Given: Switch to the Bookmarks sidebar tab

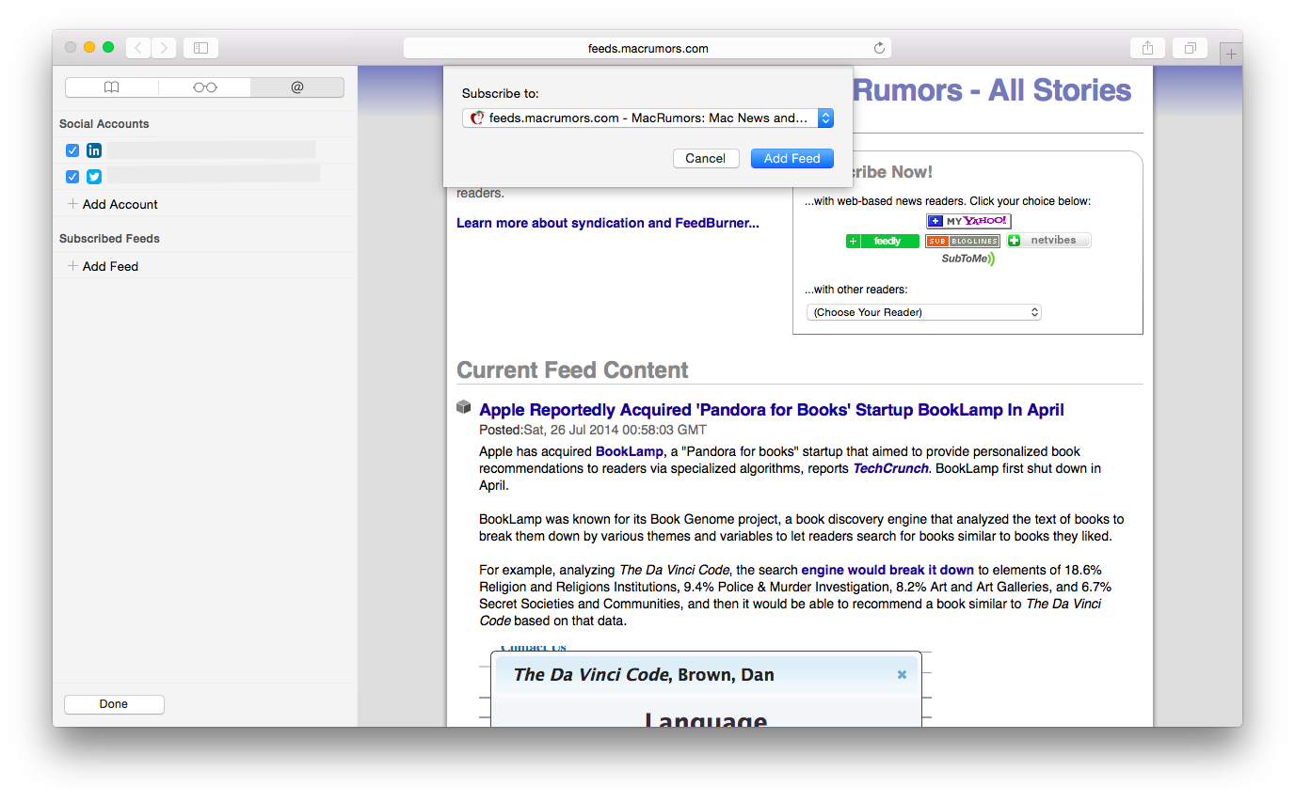Looking at the screenshot, I should click(112, 87).
